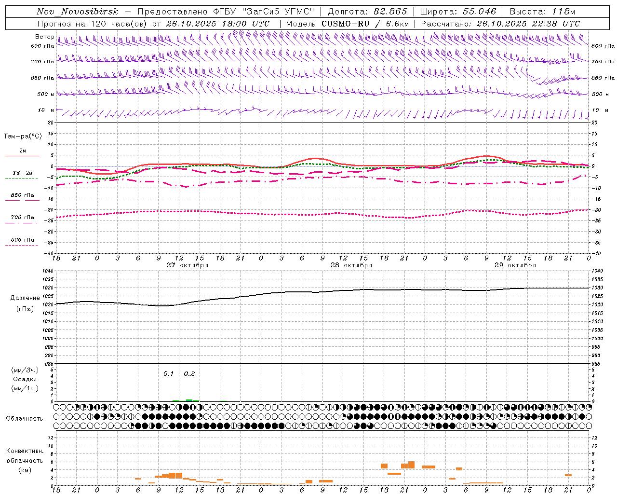Click the Td 2м dew point legend

click(22, 175)
